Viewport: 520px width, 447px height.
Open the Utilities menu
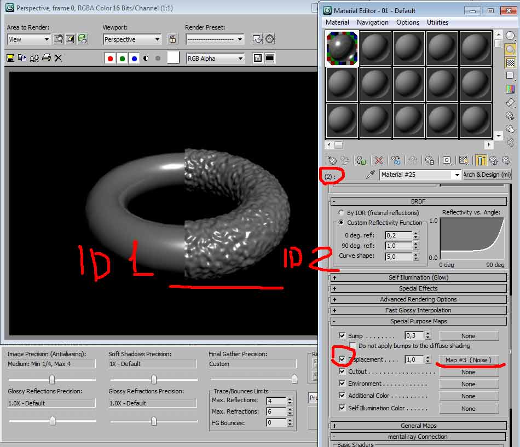[x=437, y=22]
